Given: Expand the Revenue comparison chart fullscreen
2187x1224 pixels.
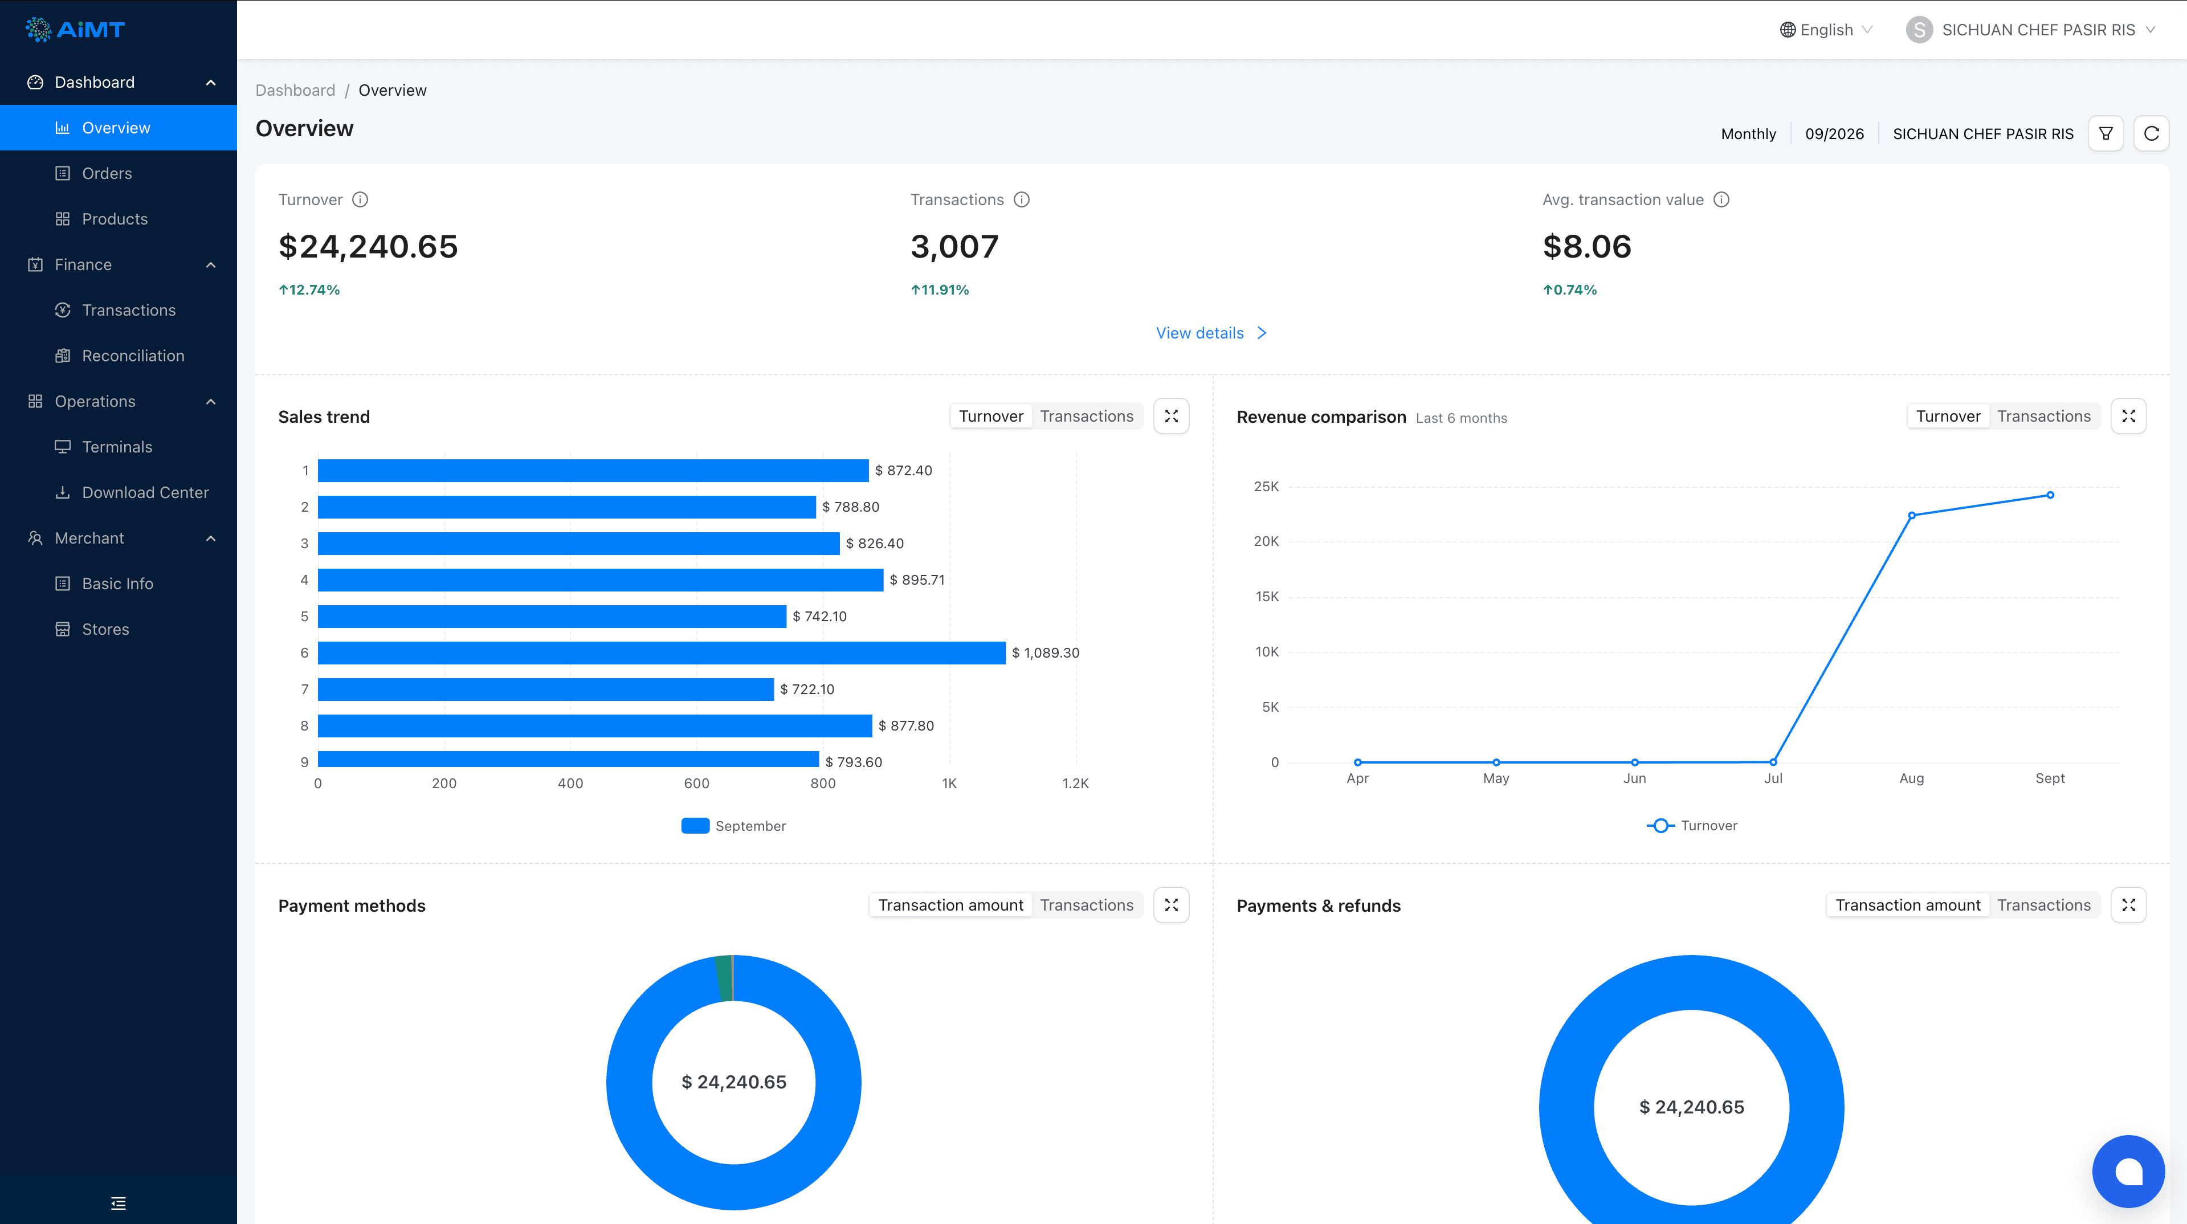Looking at the screenshot, I should click(x=2128, y=416).
